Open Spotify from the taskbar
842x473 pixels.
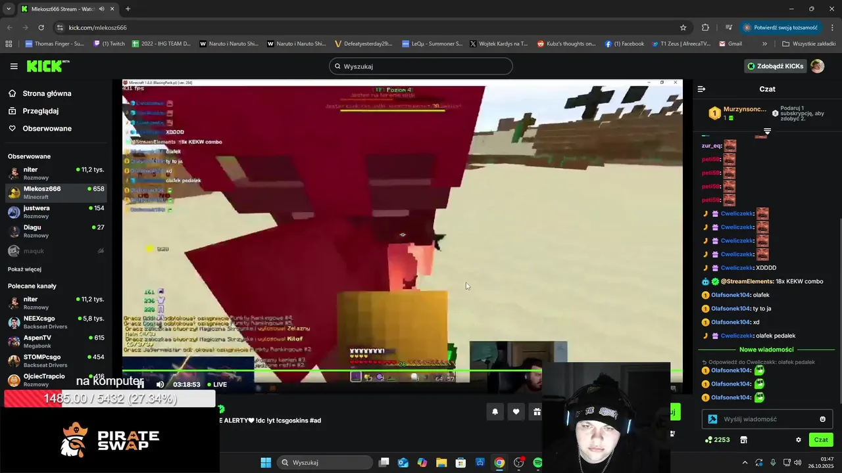pyautogui.click(x=537, y=462)
